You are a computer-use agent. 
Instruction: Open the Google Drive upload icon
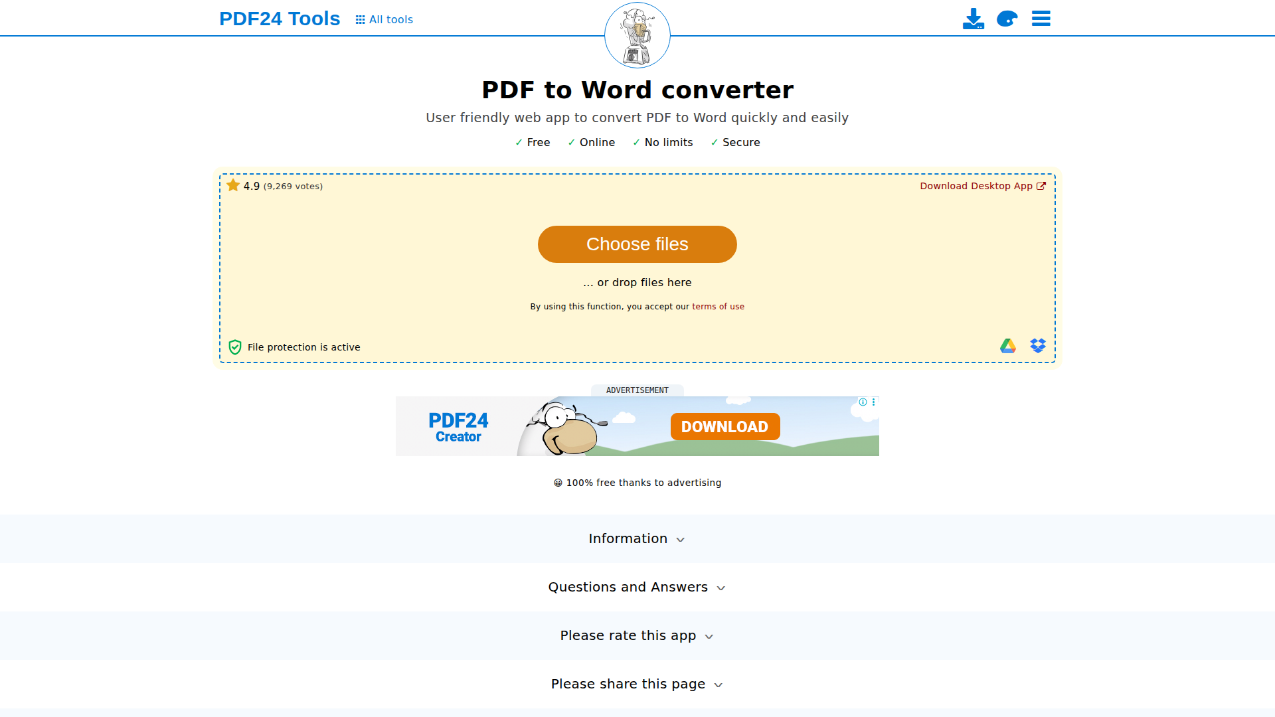tap(1007, 346)
